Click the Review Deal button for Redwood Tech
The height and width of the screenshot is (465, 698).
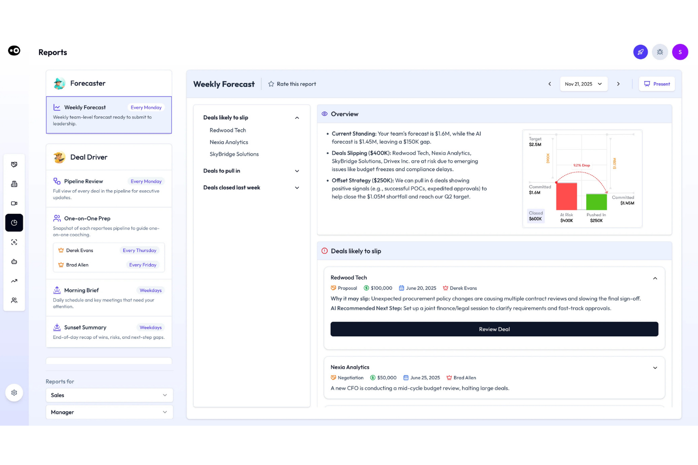click(x=494, y=329)
